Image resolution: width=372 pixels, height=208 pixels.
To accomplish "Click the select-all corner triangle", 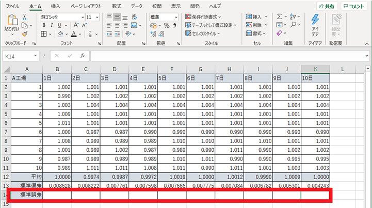I will pyautogui.click(x=7, y=70).
